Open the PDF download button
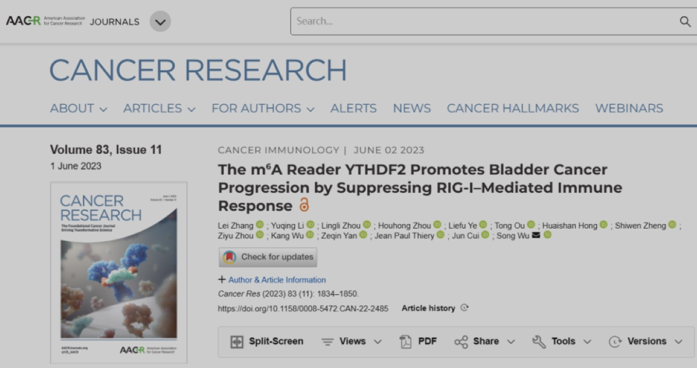 click(418, 341)
